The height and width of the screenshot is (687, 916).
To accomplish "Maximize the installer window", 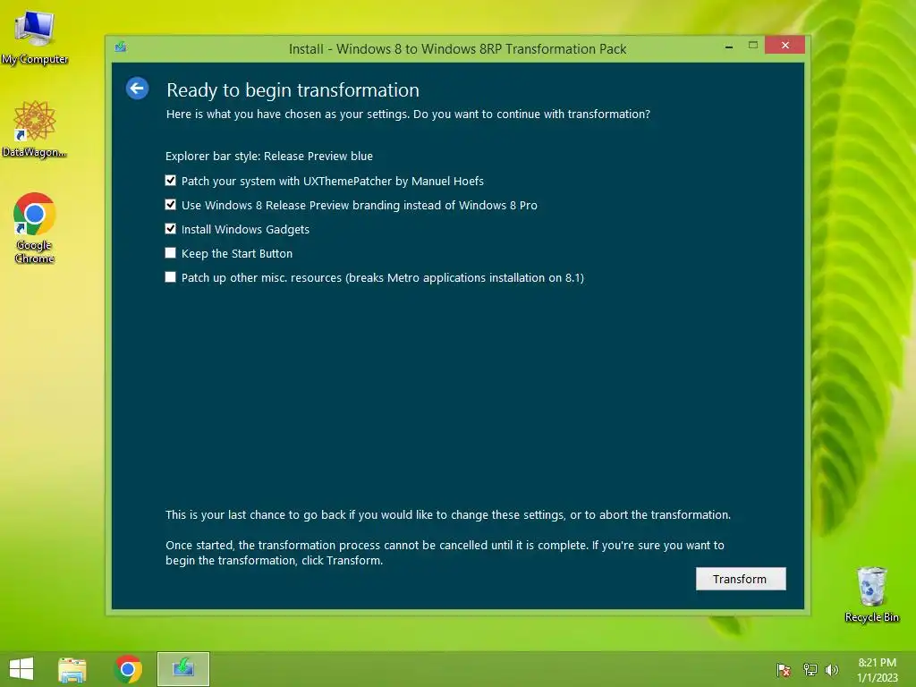I will (753, 46).
